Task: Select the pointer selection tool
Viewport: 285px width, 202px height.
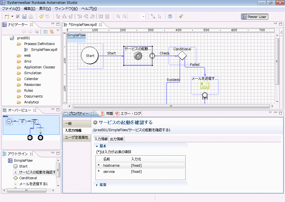Action: [x=159, y=16]
